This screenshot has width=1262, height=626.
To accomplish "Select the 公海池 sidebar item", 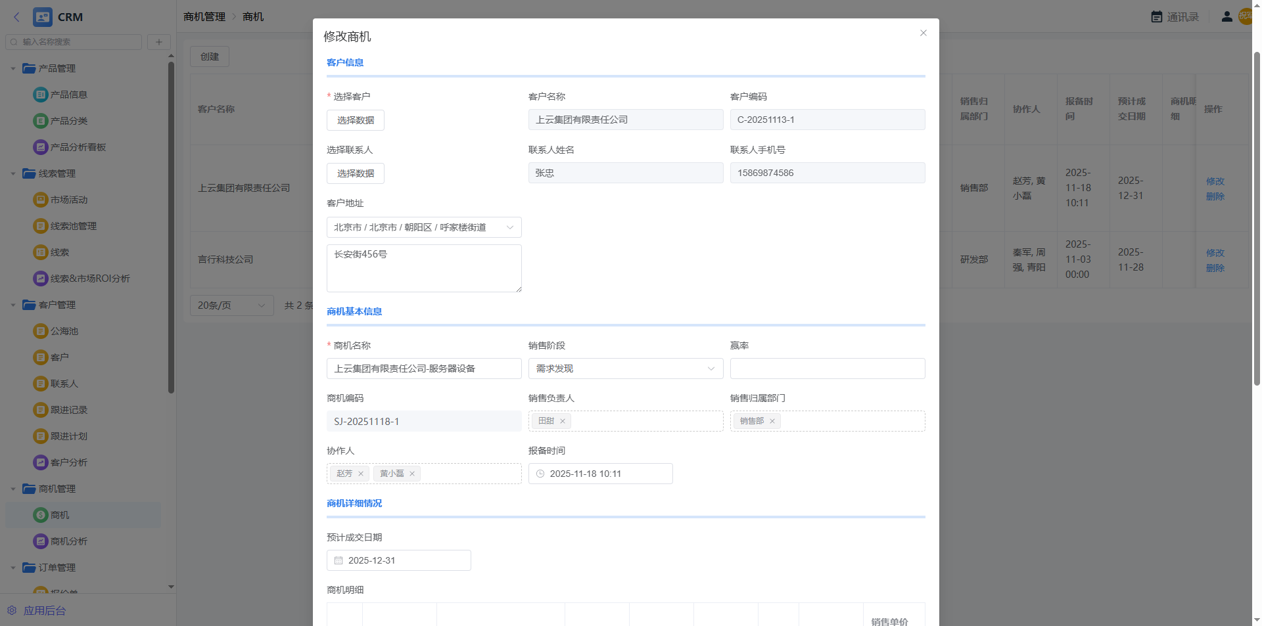I will (x=64, y=331).
